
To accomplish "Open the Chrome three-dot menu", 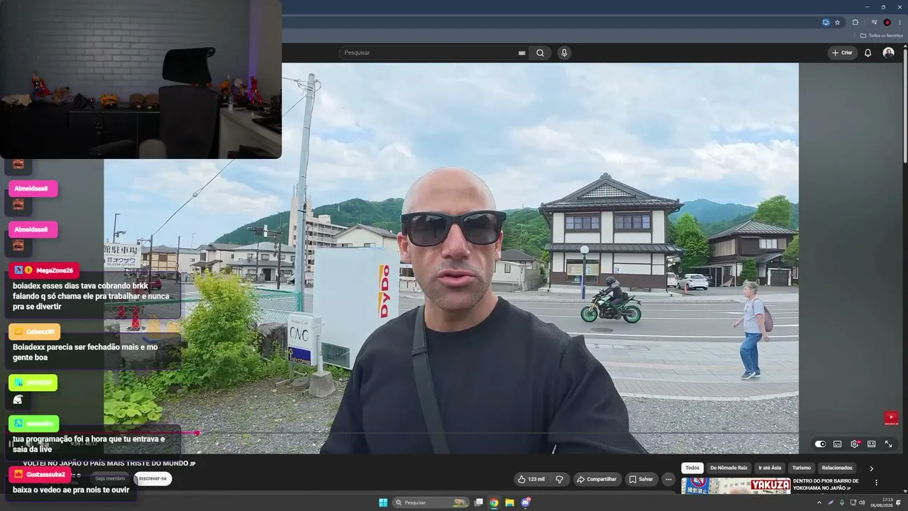I will pyautogui.click(x=899, y=22).
